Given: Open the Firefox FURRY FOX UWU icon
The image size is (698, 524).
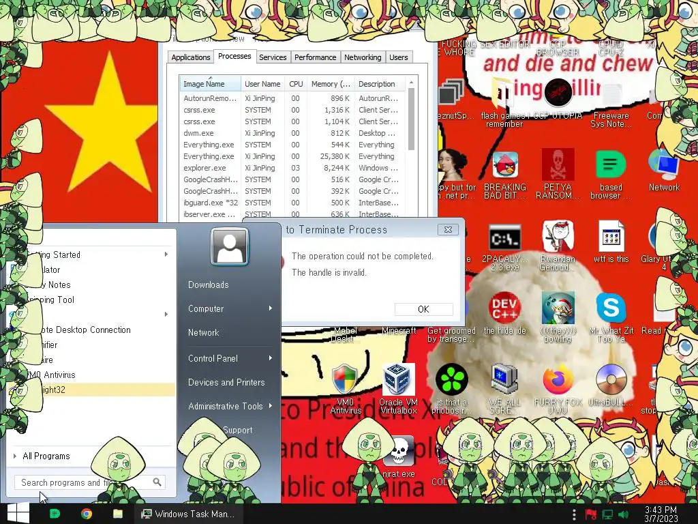Looking at the screenshot, I should click(x=558, y=379).
